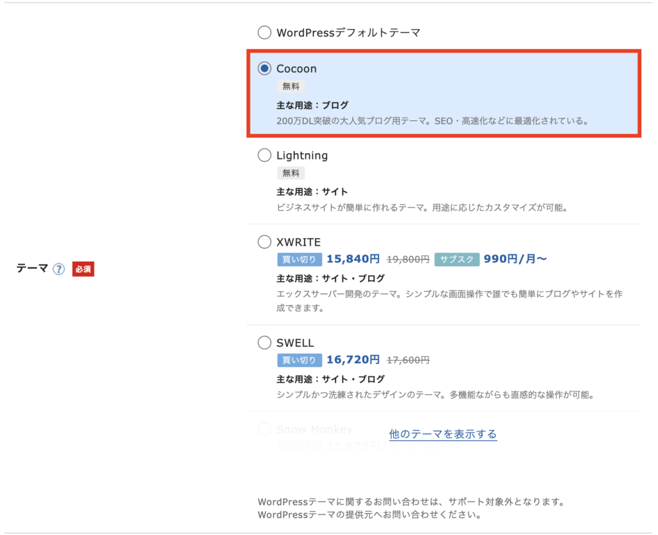The height and width of the screenshot is (535, 658).
Task: Click the SWELL 買い切り badge
Action: point(299,360)
